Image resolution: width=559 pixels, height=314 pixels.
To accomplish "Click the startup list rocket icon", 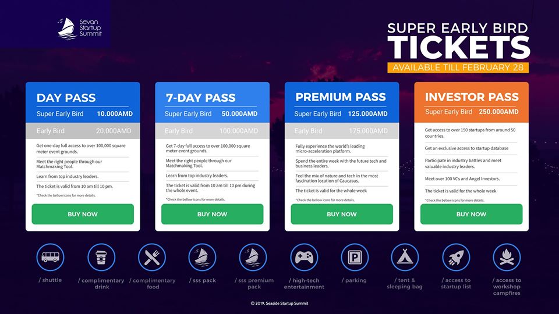I will [x=456, y=257].
